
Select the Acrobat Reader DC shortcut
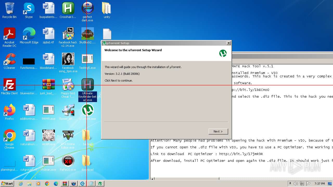[9, 38]
